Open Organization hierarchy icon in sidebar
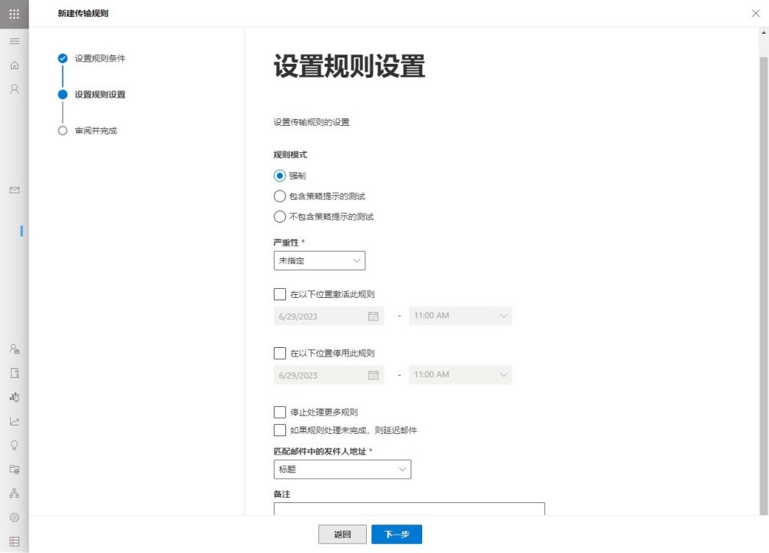Screen dimensions: 769x553 pyautogui.click(x=14, y=493)
